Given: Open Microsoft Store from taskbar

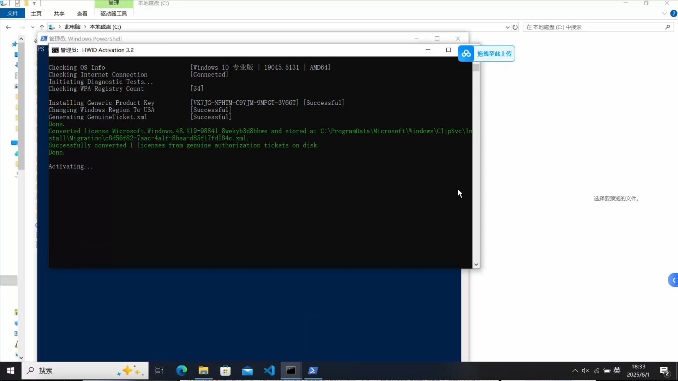Looking at the screenshot, I should [x=225, y=370].
